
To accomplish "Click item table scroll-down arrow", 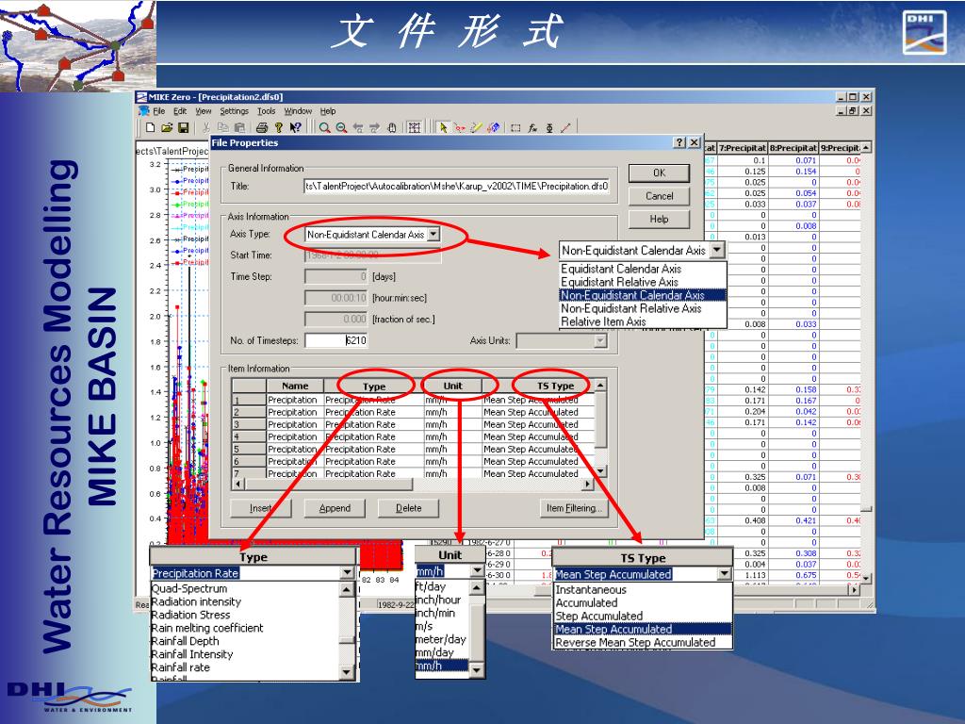I will tap(600, 471).
